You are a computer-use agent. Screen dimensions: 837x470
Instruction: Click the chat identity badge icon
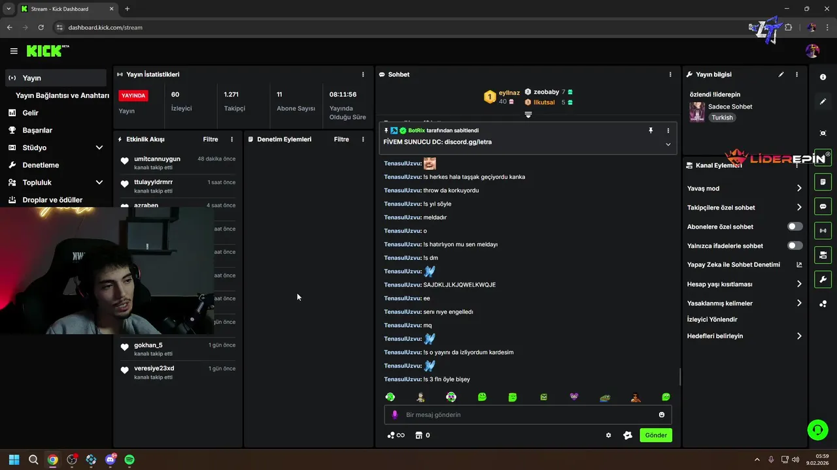(x=628, y=435)
